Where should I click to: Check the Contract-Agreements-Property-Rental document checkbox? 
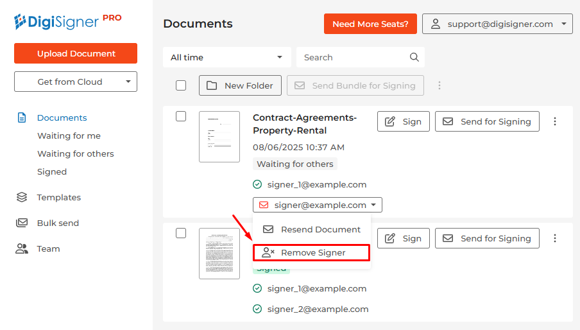point(181,116)
